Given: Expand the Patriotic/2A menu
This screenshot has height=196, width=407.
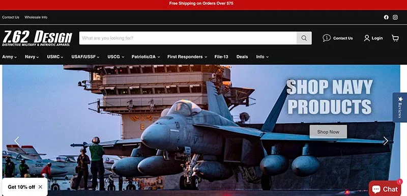Looking at the screenshot, I should (x=146, y=57).
